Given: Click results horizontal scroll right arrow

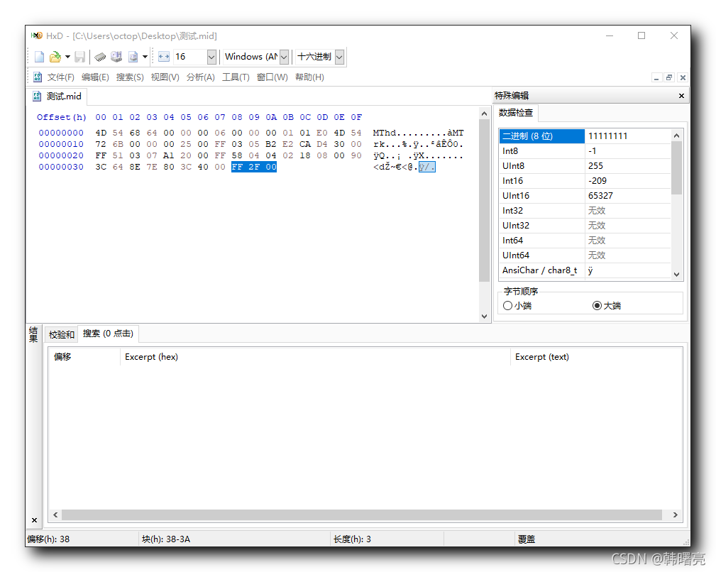Looking at the screenshot, I should 676,515.
